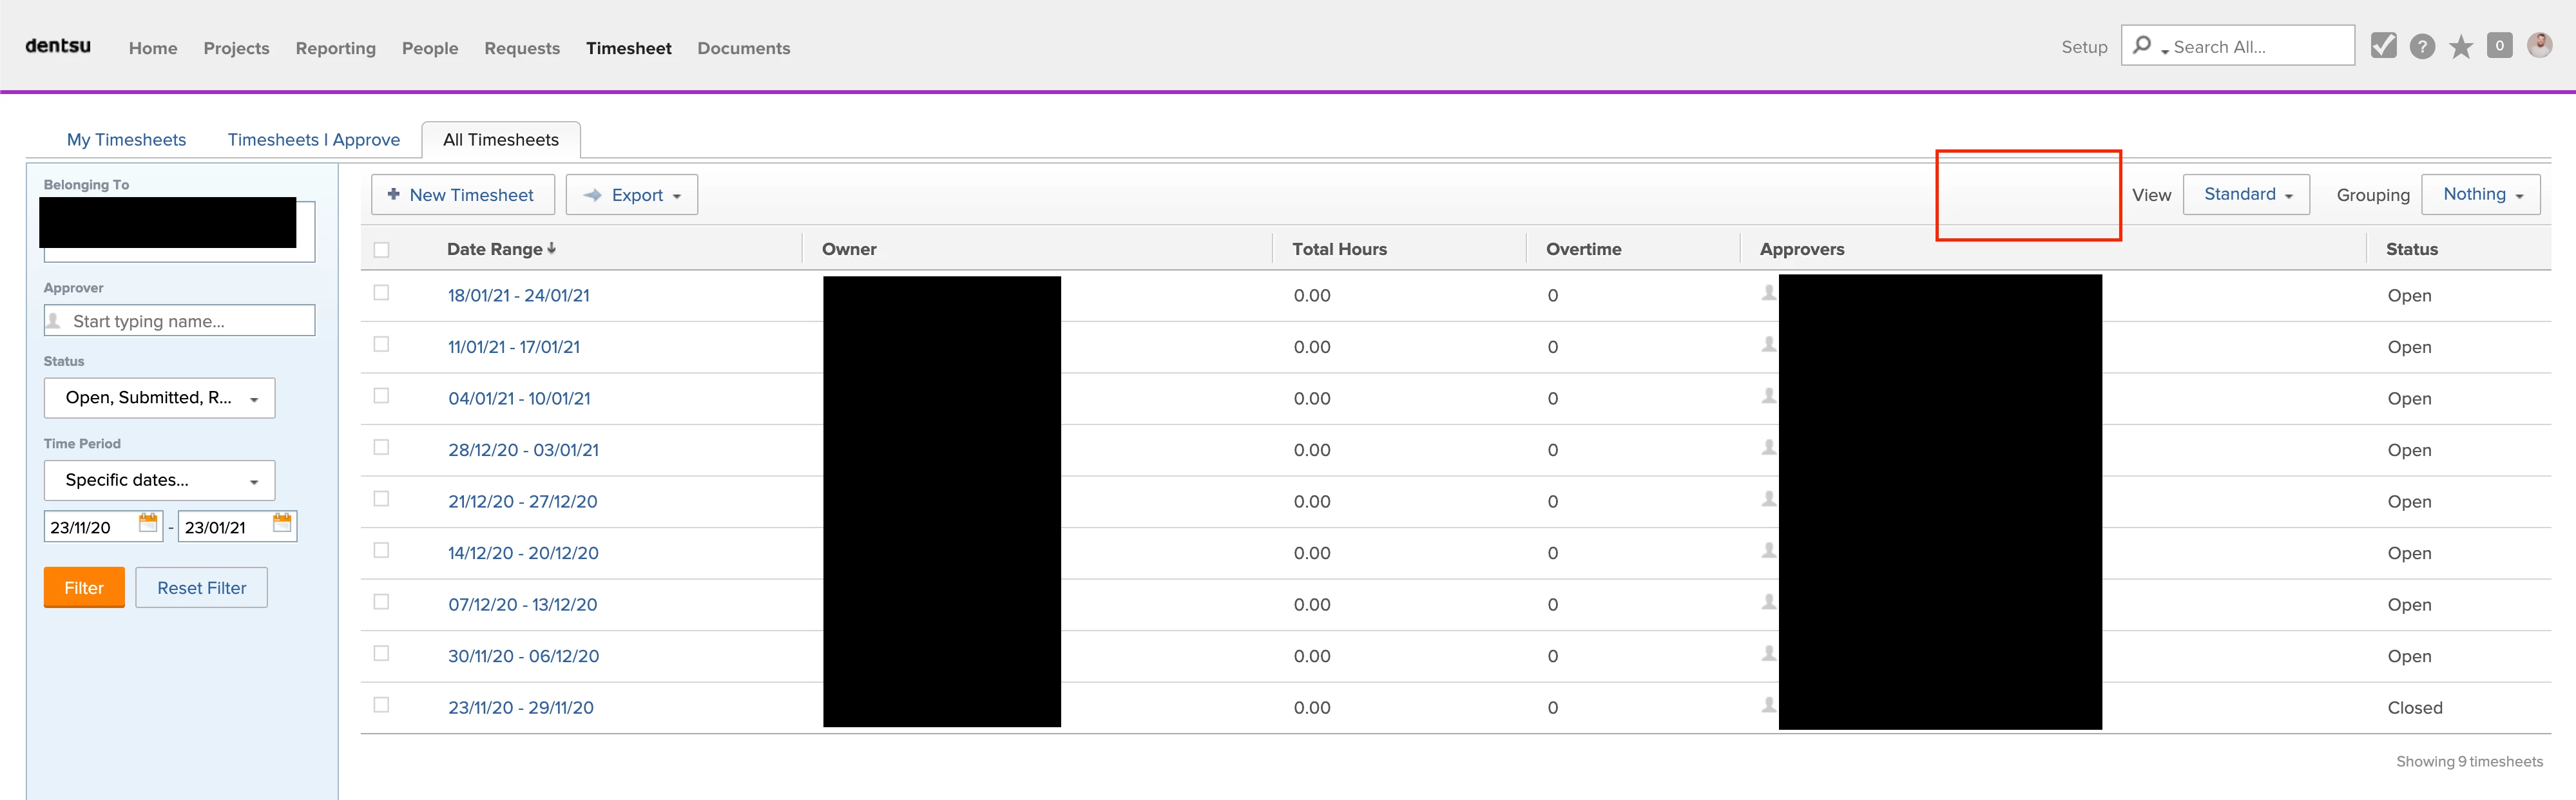2576x800 pixels.
Task: Open the user profile avatar
Action: tap(2539, 45)
